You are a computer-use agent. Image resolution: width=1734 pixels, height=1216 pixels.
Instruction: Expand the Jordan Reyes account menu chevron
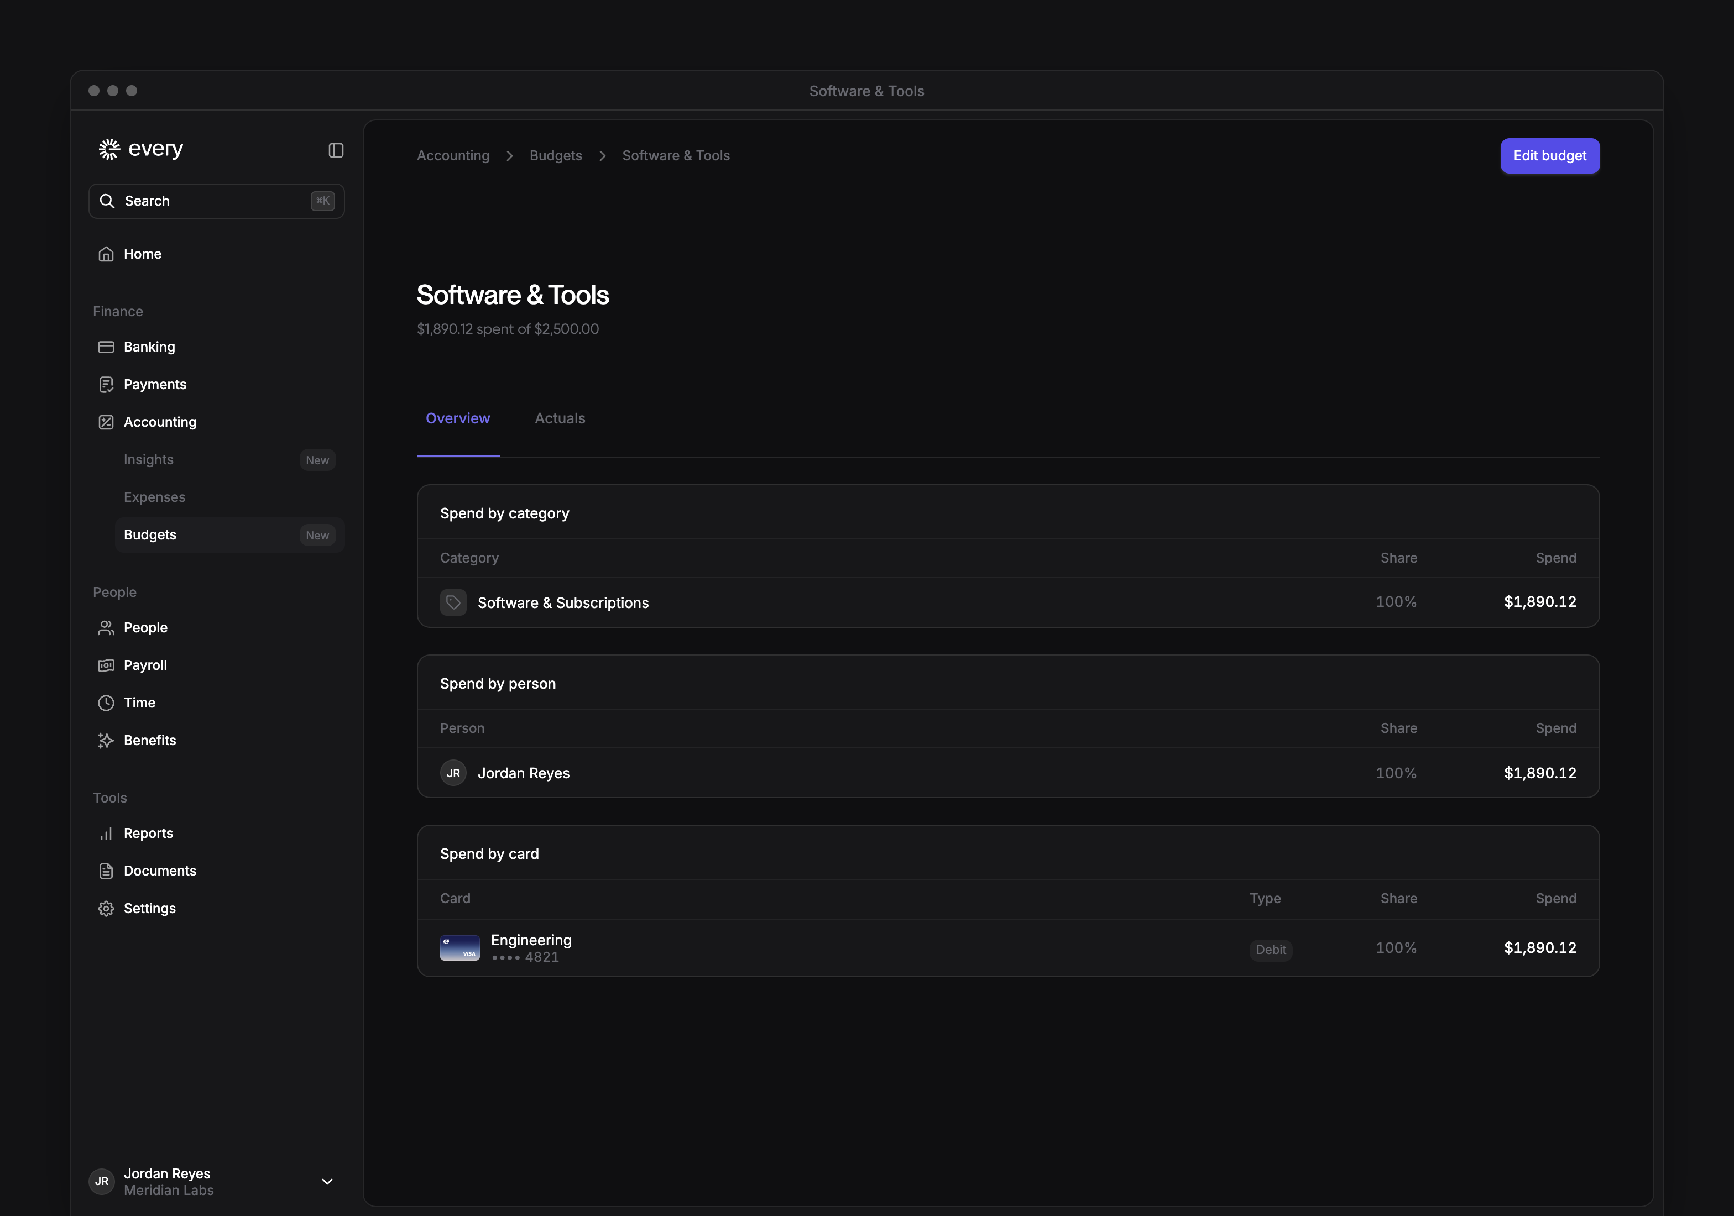coord(327,1181)
